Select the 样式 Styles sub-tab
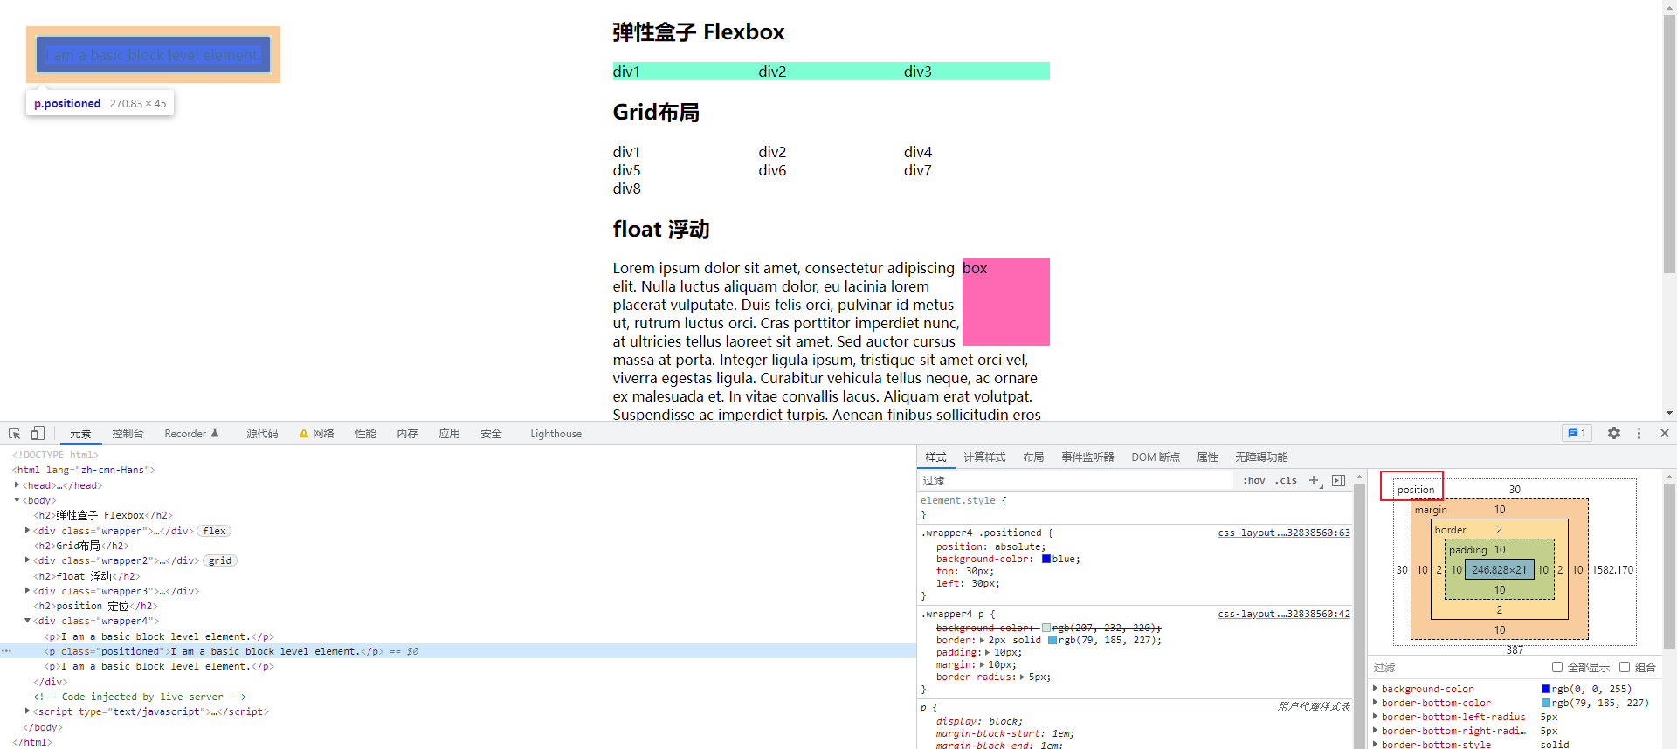Screen dimensions: 1677x749 935,457
